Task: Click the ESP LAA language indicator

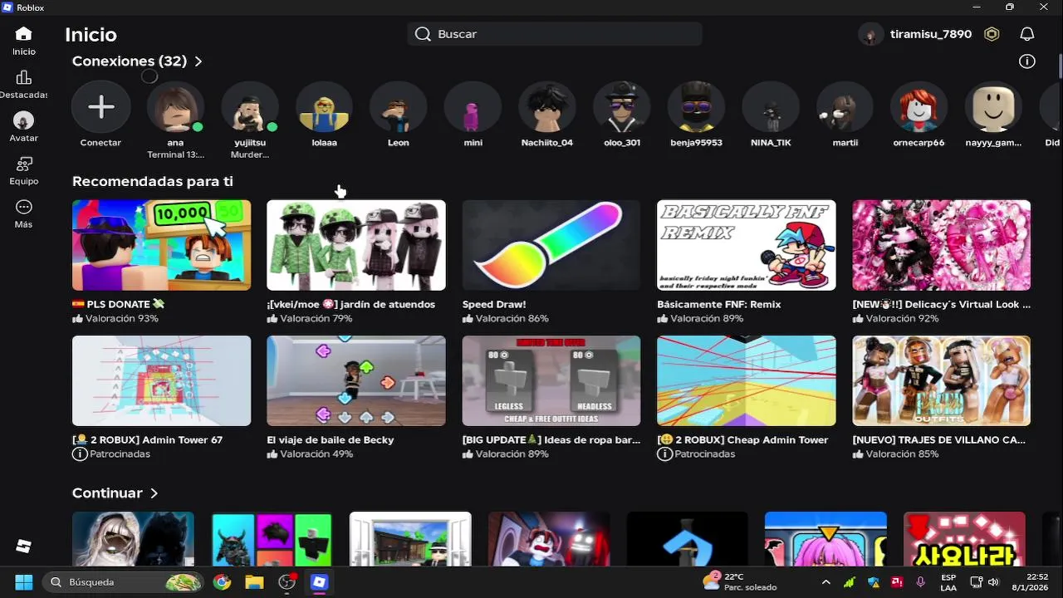Action: [948, 582]
